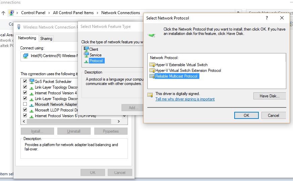Uncheck the Link-Layer Topology checkbox below Internet Protocol Version 4
Viewport: 293px width, 181px height.
[25, 98]
